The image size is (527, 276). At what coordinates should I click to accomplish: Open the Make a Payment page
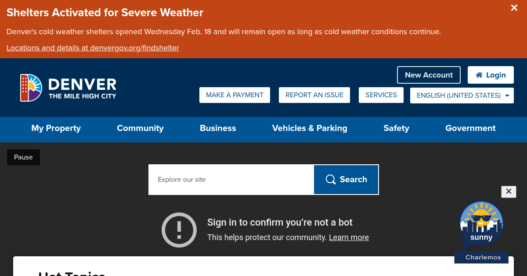pos(235,95)
